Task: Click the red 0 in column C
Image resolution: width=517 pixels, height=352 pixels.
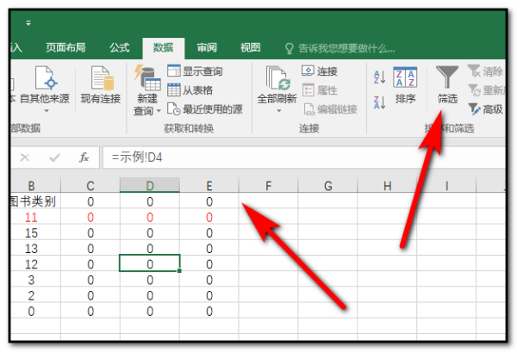Action: (90, 218)
